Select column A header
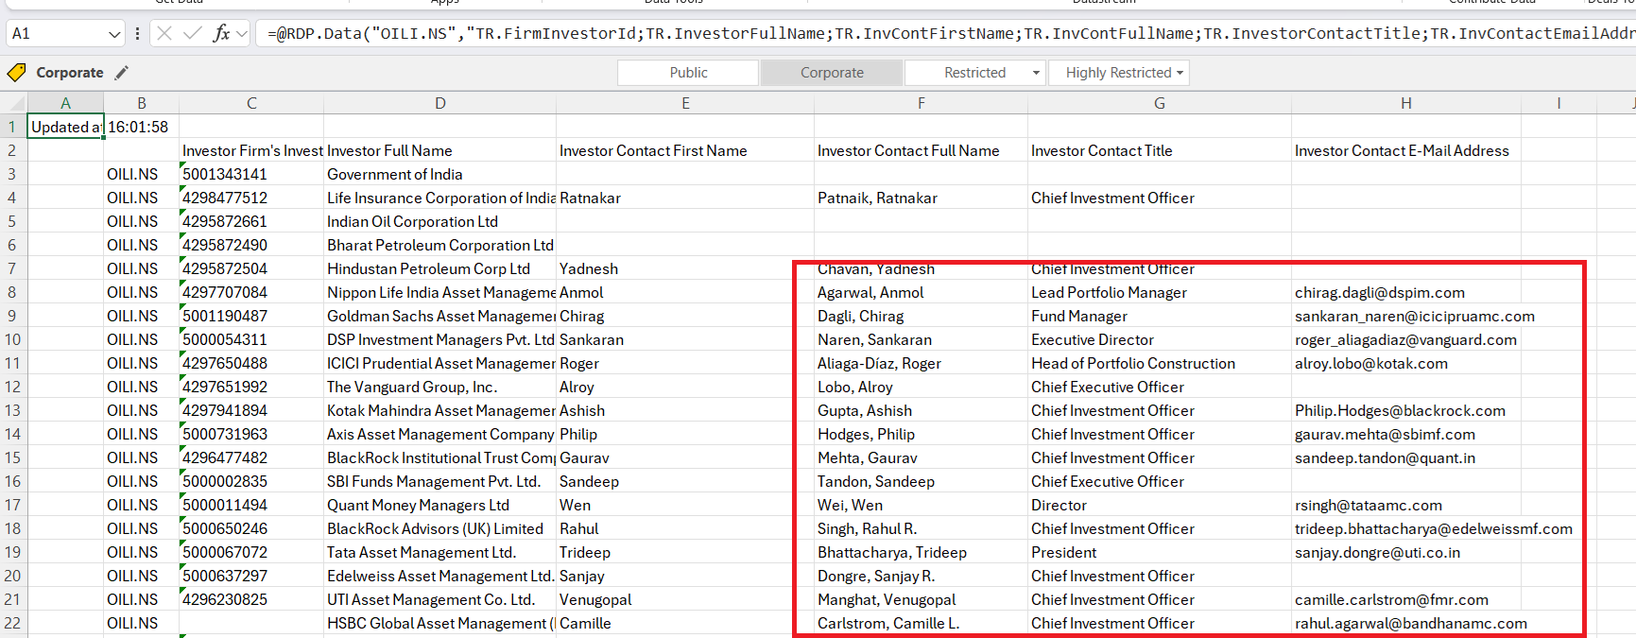 click(x=65, y=103)
